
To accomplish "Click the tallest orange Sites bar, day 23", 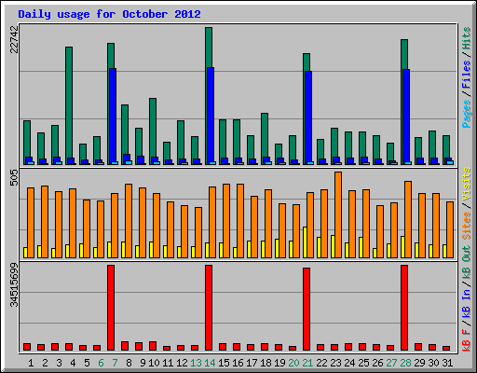I will pos(338,214).
